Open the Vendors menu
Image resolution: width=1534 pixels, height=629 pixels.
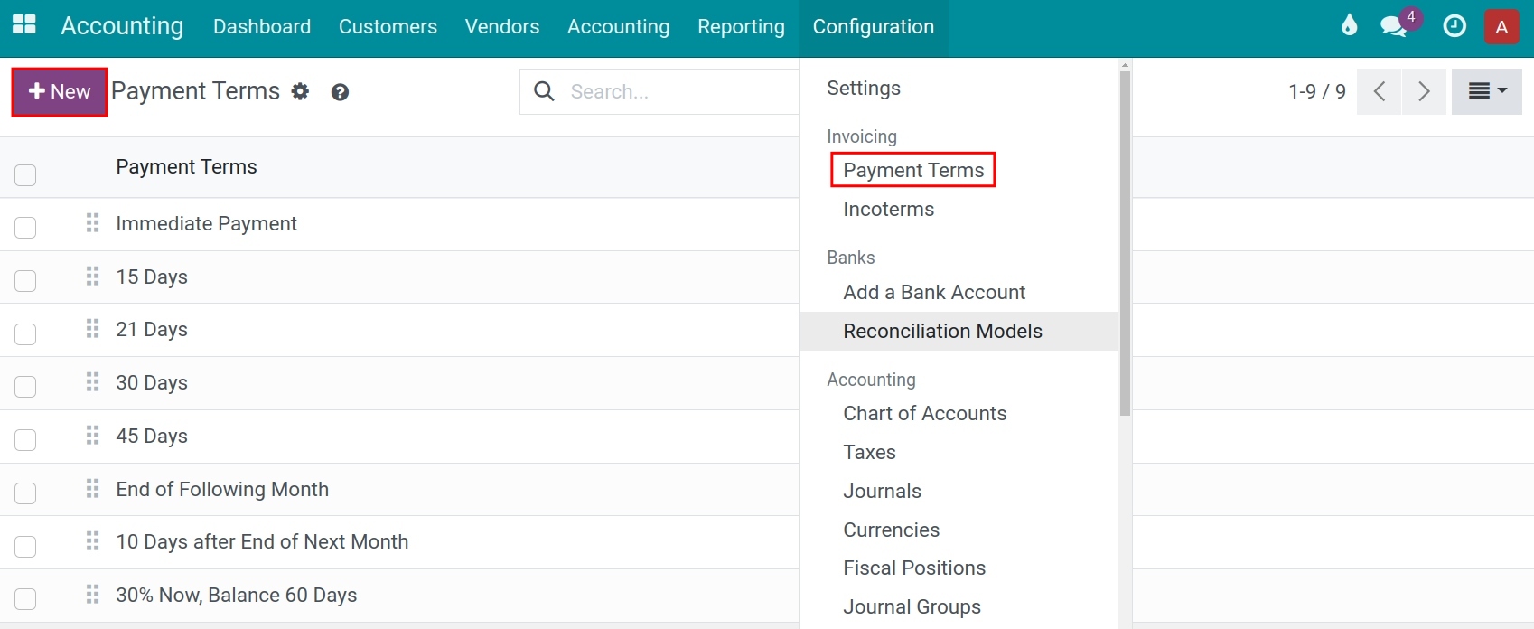click(x=502, y=27)
